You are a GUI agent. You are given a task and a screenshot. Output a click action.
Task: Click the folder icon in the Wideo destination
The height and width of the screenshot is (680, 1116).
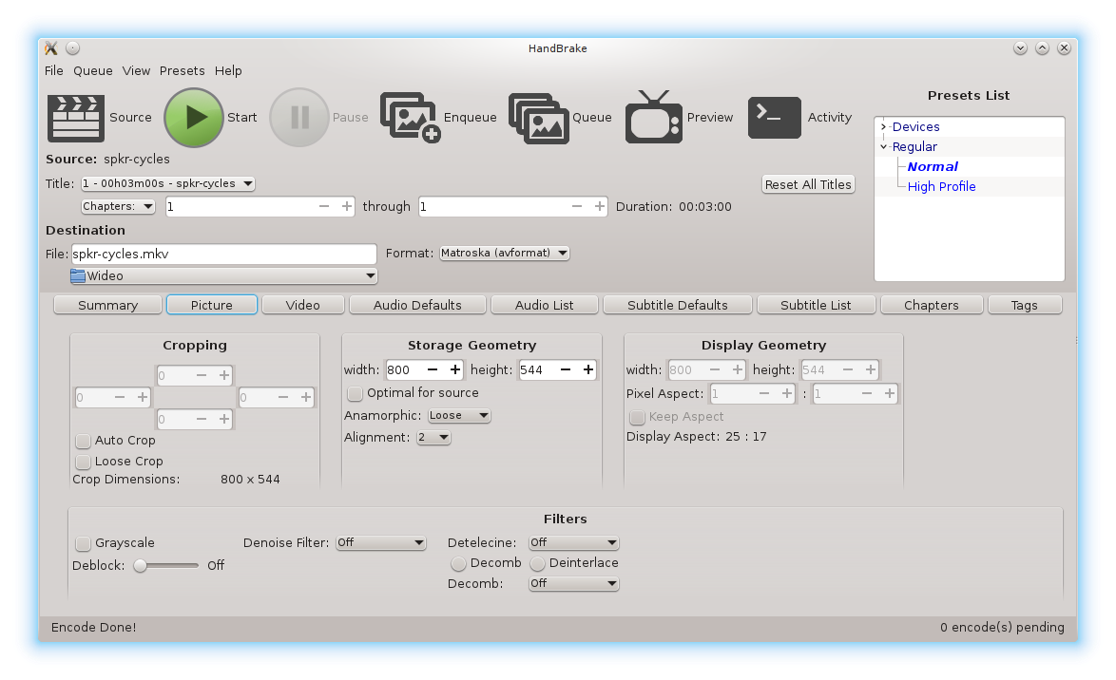pyautogui.click(x=78, y=276)
